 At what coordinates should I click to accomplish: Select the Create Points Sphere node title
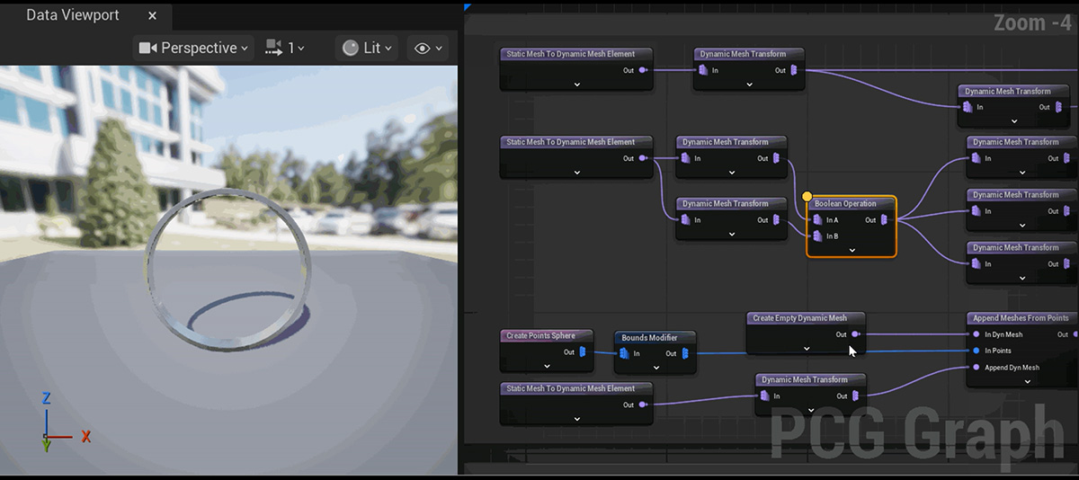(x=540, y=336)
